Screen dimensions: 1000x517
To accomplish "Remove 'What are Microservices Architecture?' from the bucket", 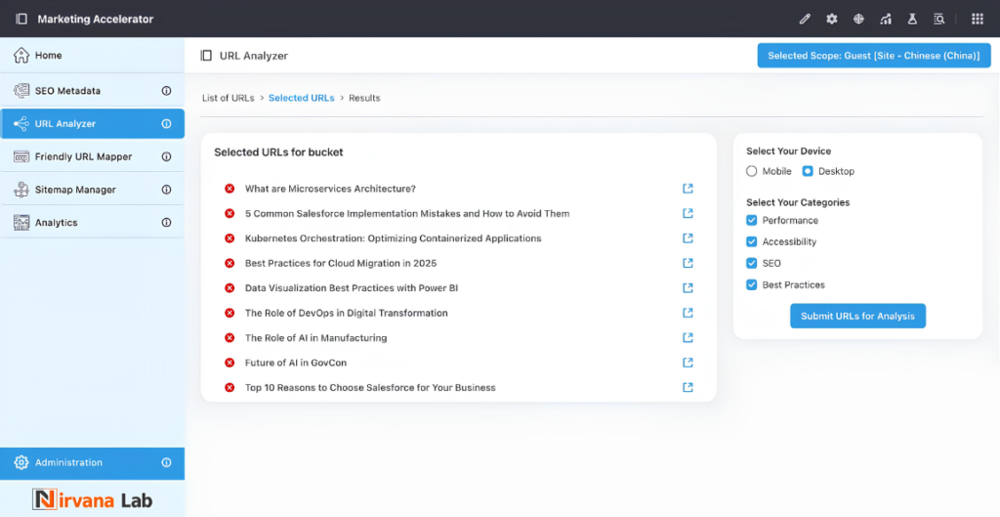I will pos(229,189).
